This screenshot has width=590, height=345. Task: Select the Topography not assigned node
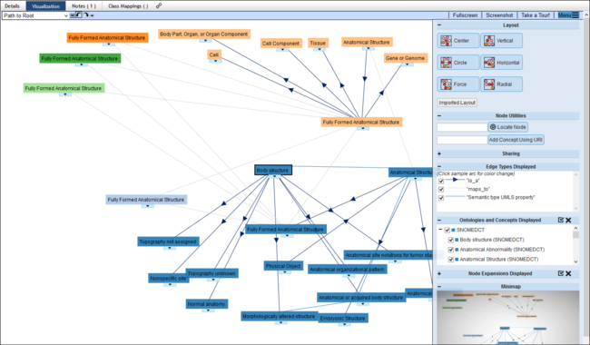[168, 241]
